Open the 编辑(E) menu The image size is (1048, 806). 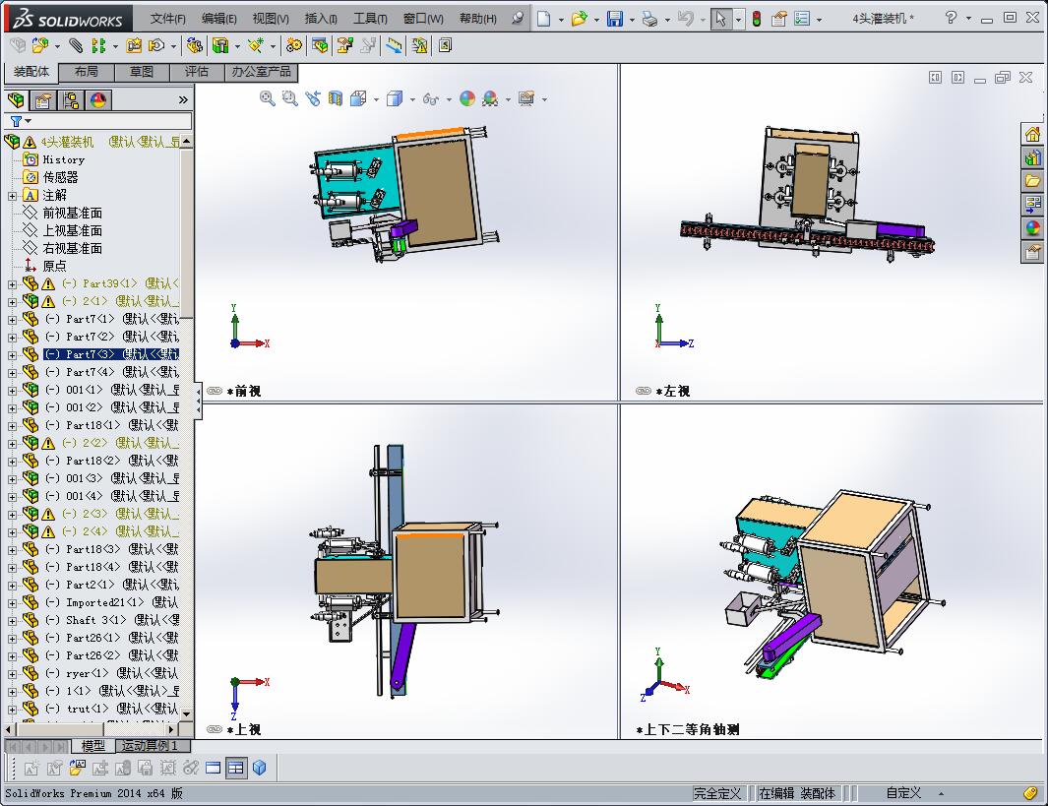tap(219, 19)
